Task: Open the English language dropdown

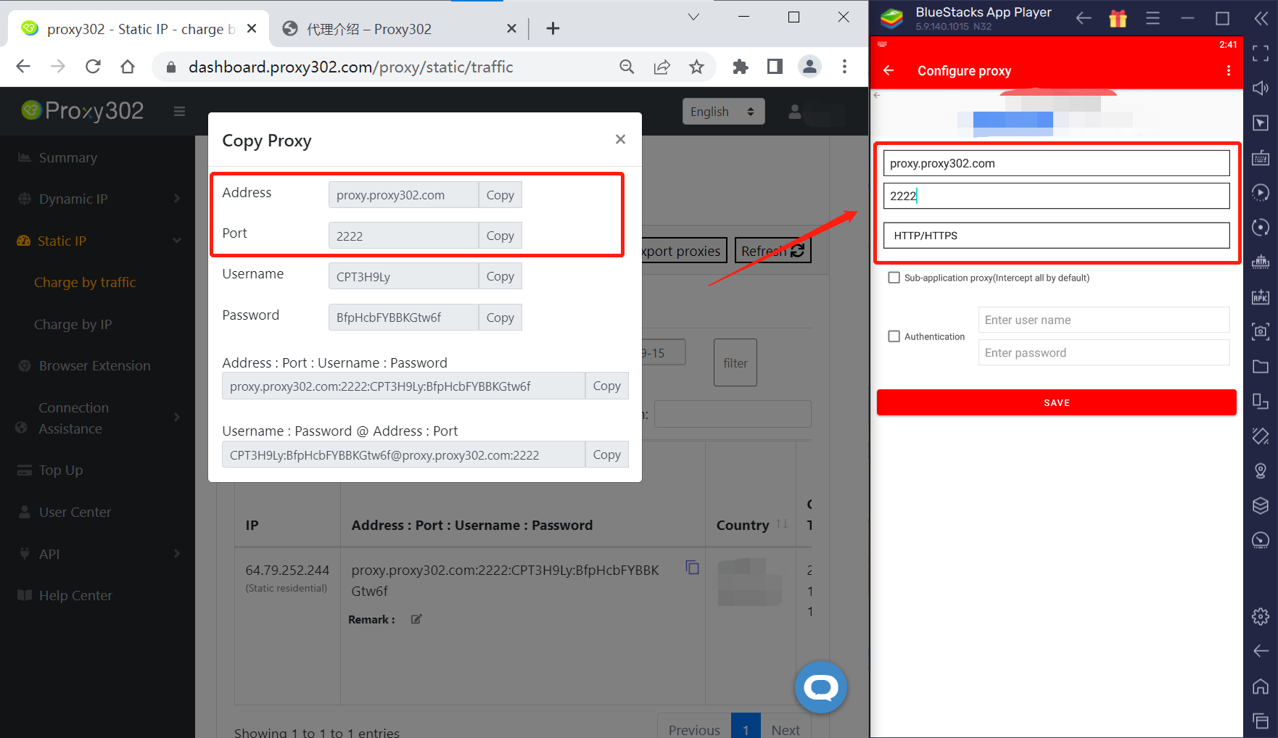Action: click(x=722, y=112)
